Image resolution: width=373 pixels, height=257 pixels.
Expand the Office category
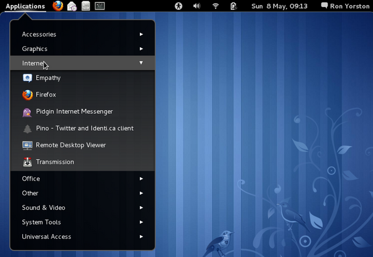83,179
